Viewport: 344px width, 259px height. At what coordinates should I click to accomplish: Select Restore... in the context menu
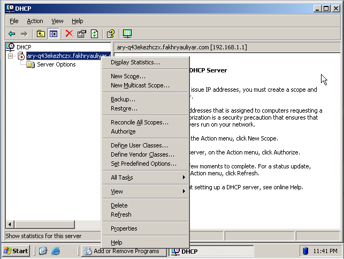click(x=145, y=108)
